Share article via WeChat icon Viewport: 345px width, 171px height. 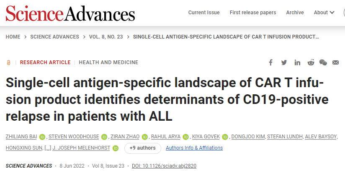click(323, 62)
